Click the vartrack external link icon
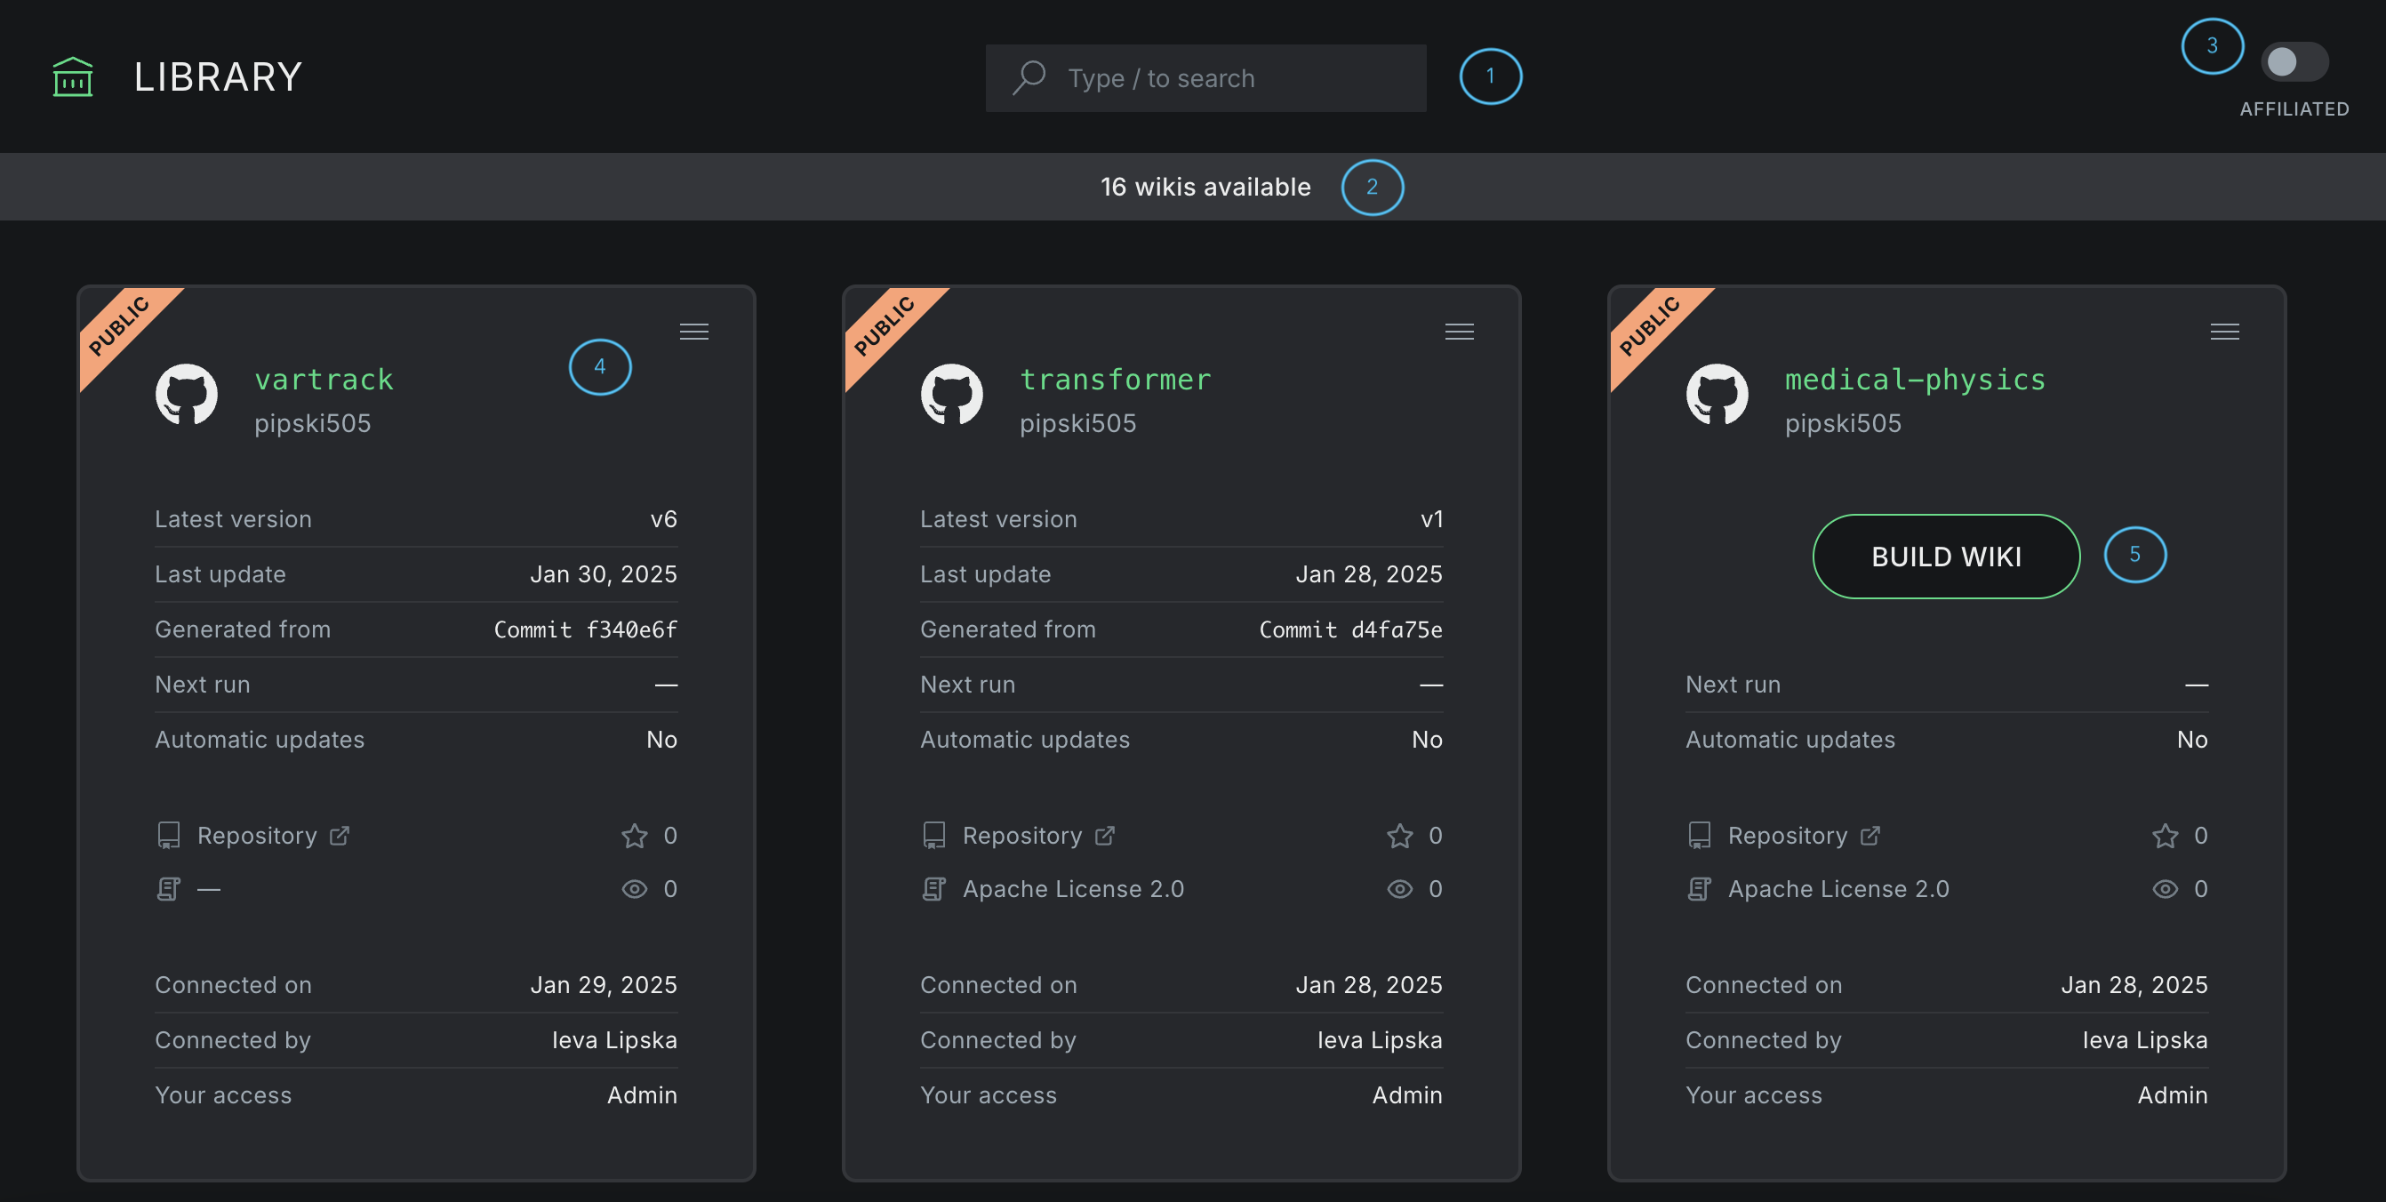 (x=340, y=836)
